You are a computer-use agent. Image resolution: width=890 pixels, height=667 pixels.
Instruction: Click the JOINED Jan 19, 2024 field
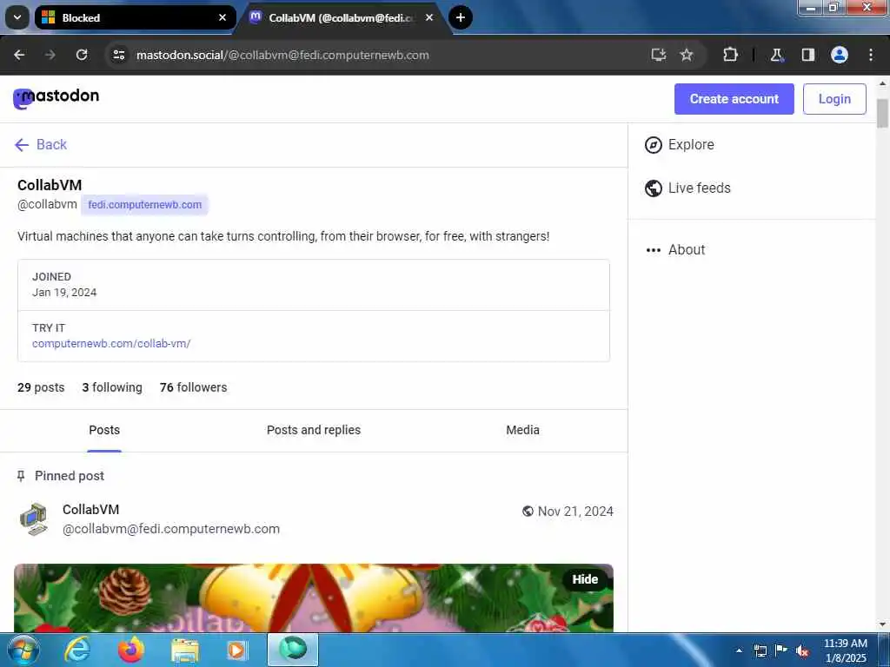point(314,285)
